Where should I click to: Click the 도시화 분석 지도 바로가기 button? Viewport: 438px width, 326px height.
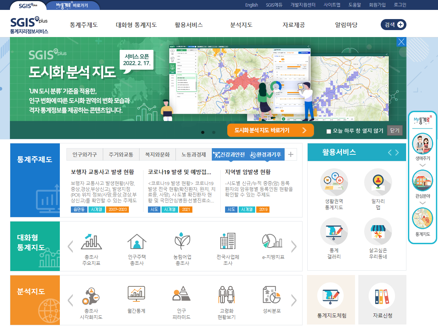coord(271,130)
